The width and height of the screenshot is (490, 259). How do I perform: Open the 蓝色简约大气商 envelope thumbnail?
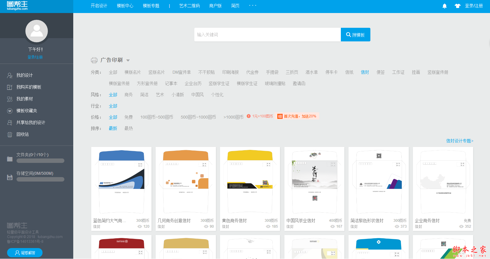pos(121,182)
